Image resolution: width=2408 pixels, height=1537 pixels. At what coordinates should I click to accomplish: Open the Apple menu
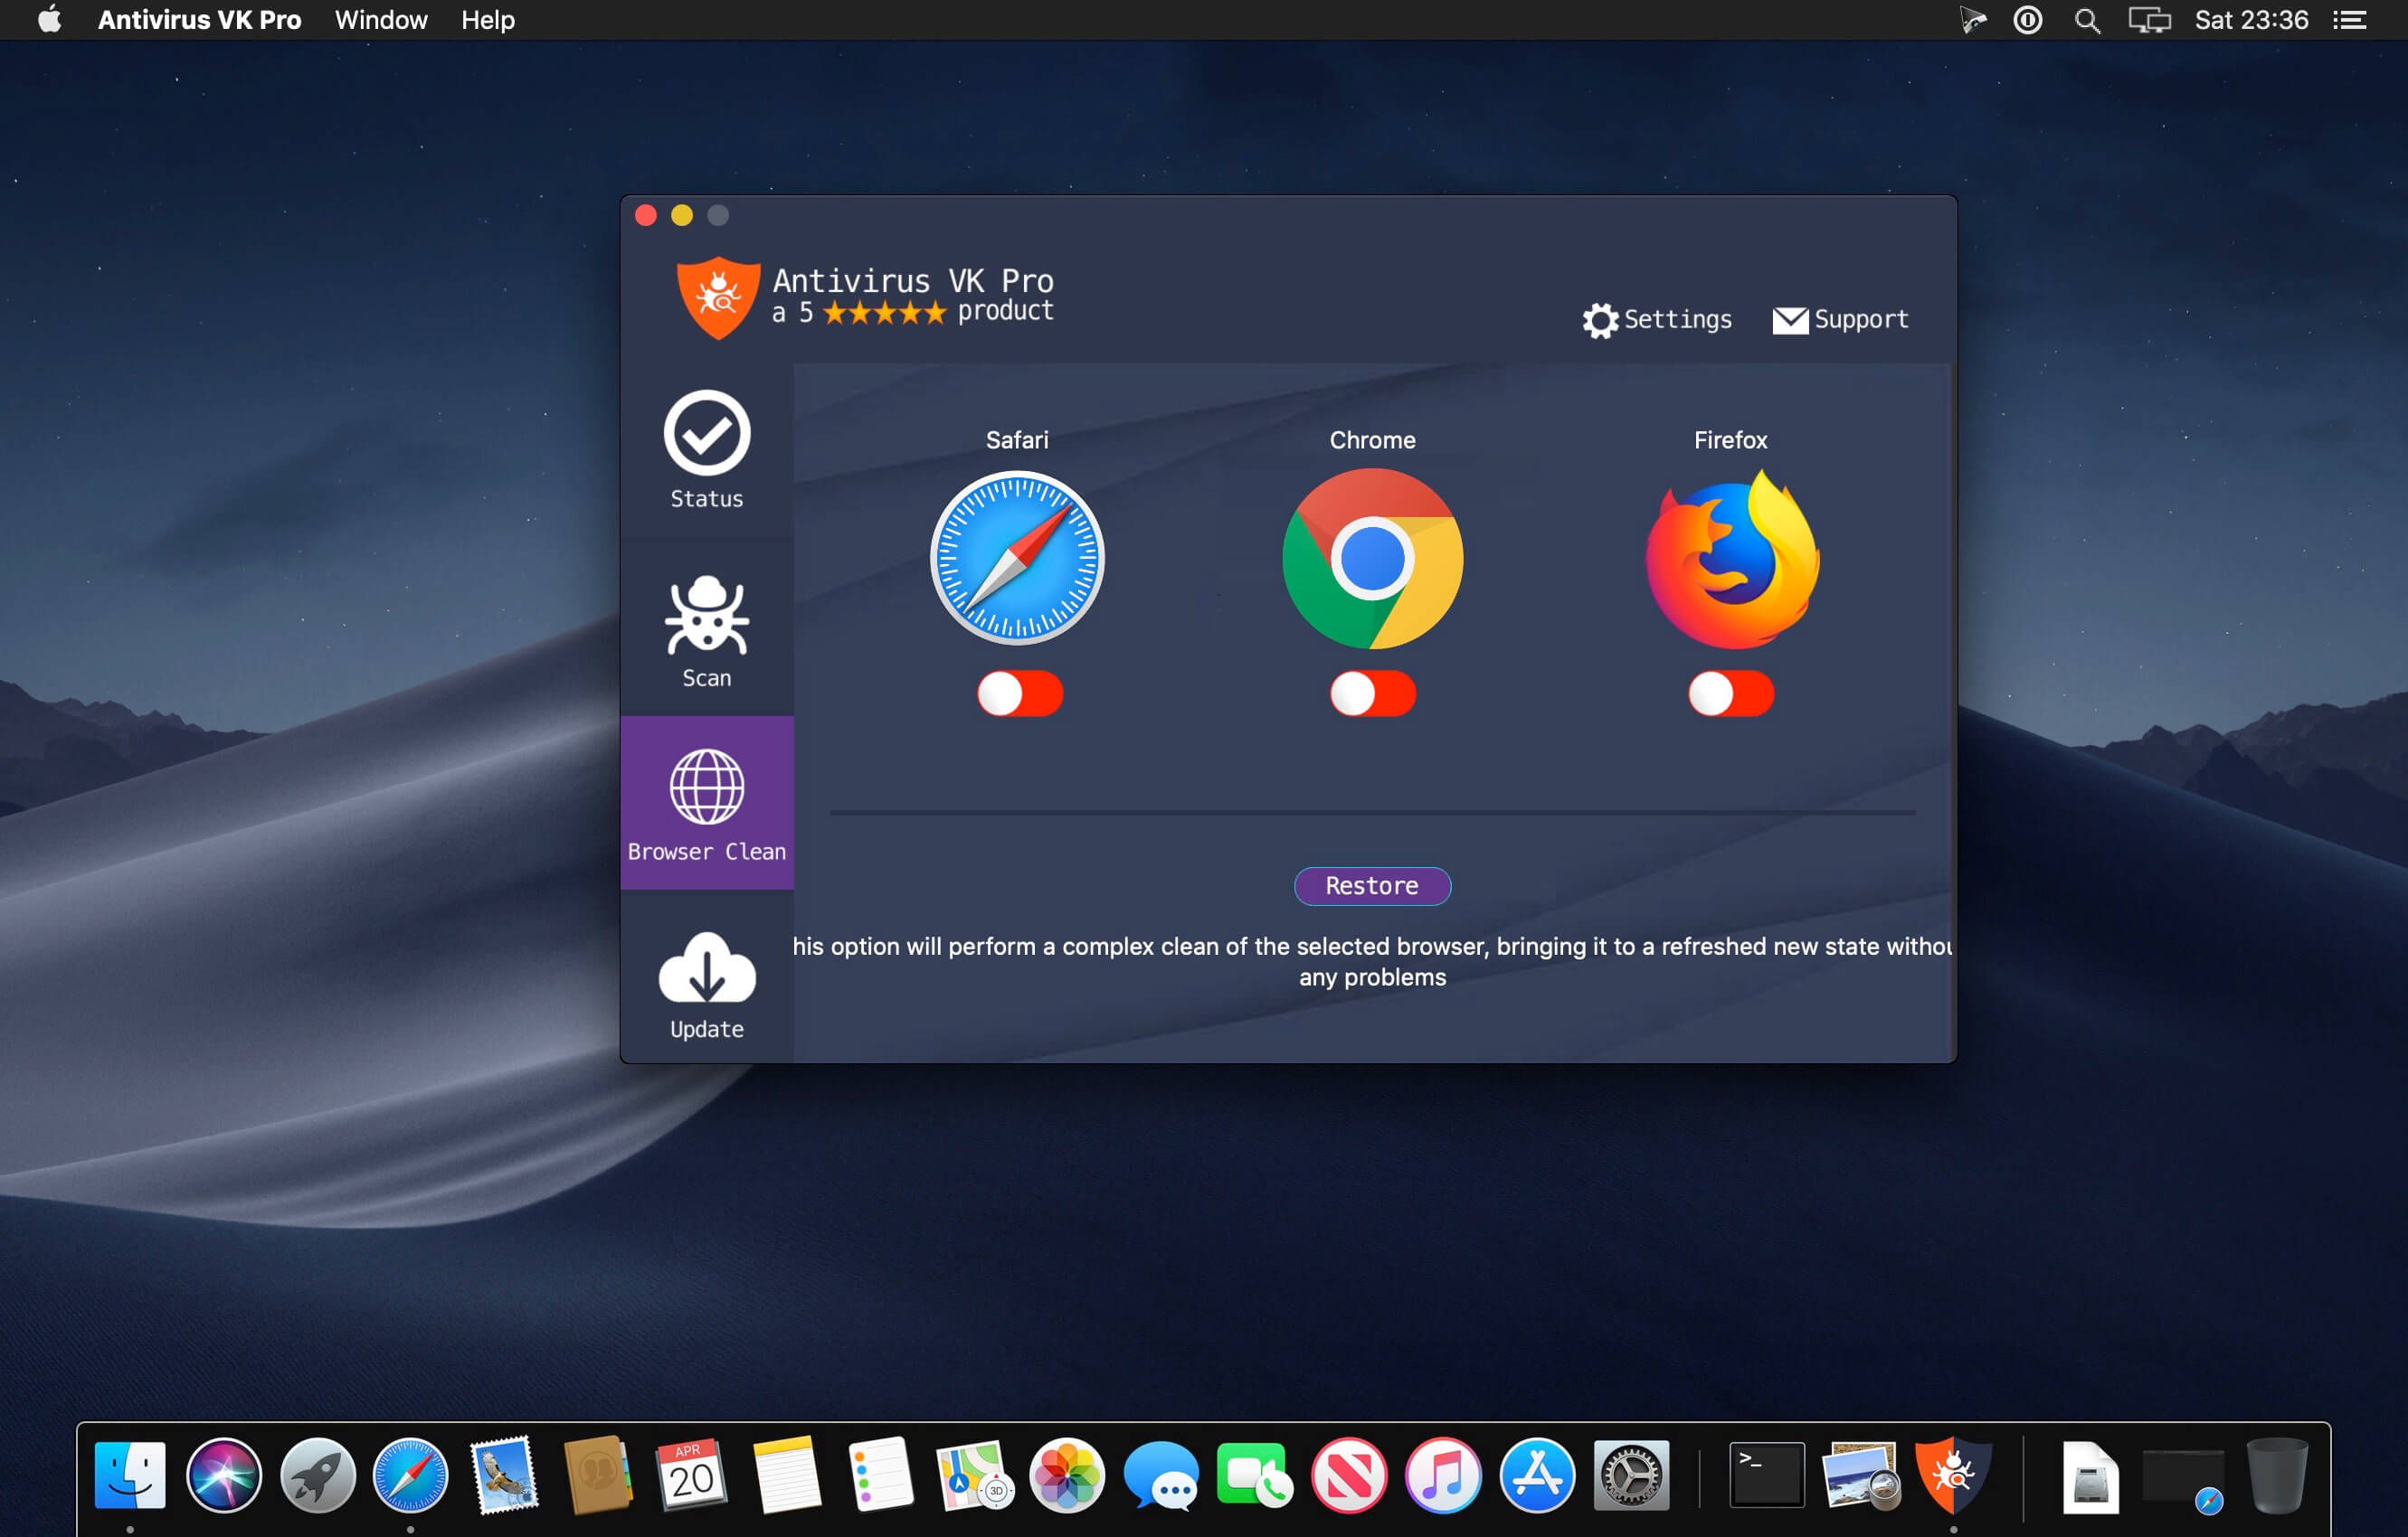(x=49, y=20)
